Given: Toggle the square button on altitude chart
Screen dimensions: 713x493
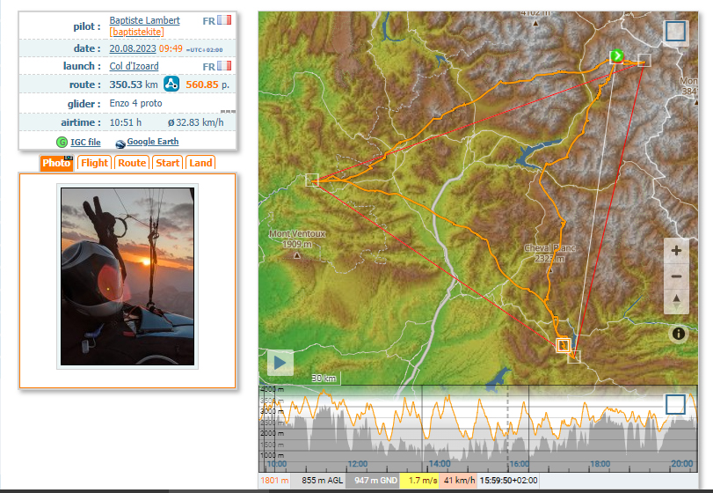Looking at the screenshot, I should coord(675,404).
